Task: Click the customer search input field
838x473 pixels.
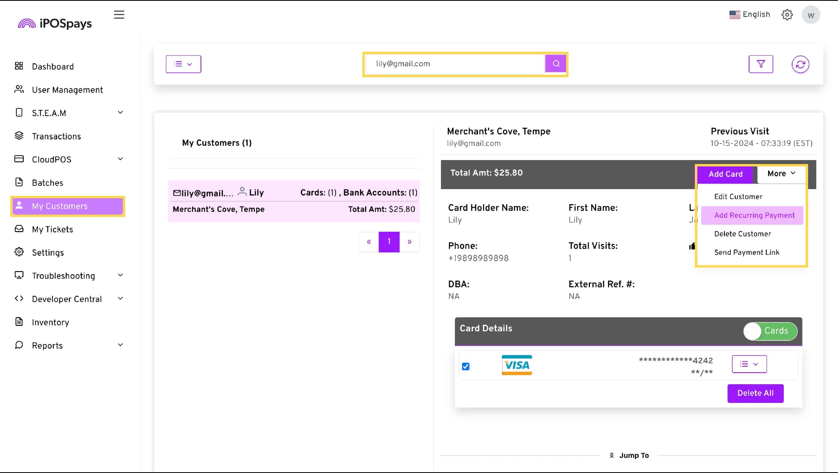Action: pyautogui.click(x=455, y=64)
